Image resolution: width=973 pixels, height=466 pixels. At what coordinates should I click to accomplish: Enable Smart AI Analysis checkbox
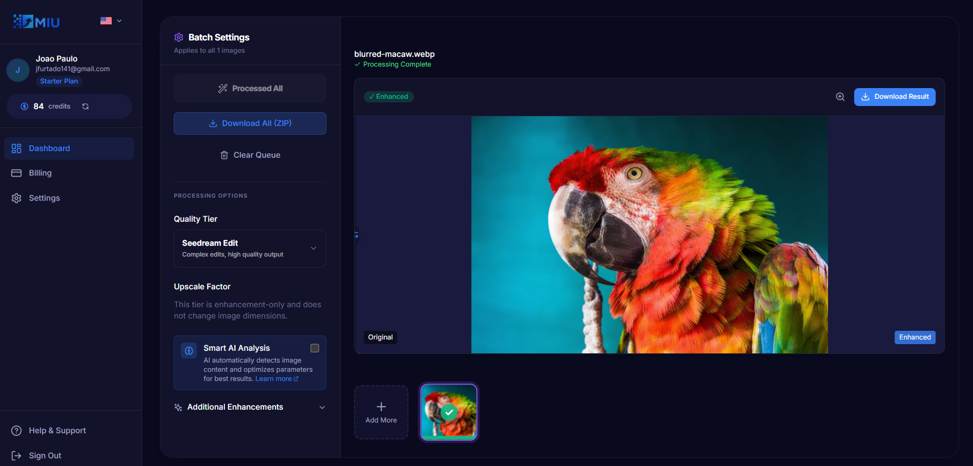[315, 348]
